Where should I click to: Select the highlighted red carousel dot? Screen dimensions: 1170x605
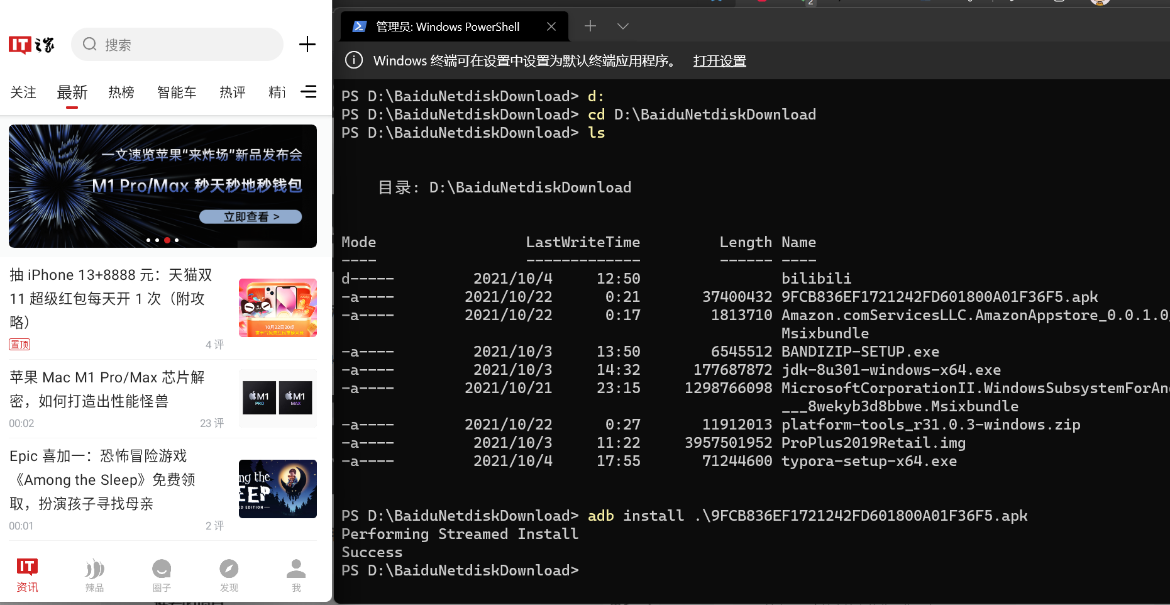[167, 240]
